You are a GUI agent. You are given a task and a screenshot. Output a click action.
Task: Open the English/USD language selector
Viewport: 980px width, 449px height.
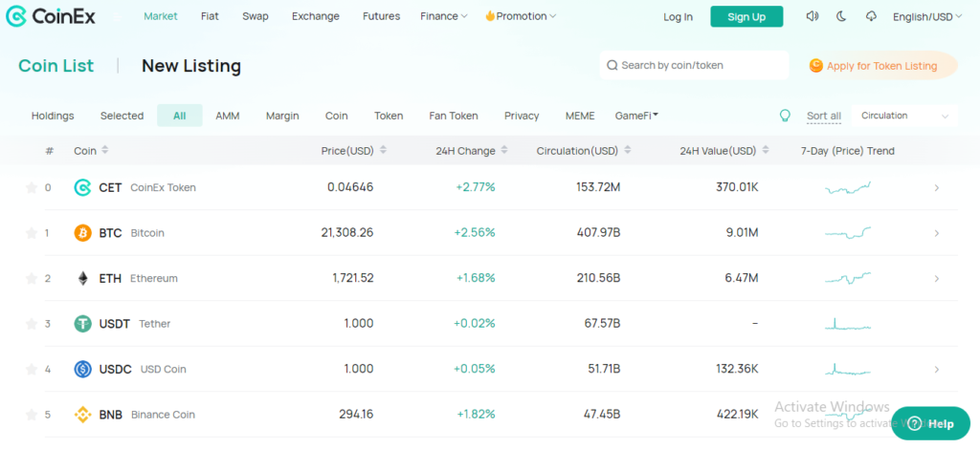927,17
